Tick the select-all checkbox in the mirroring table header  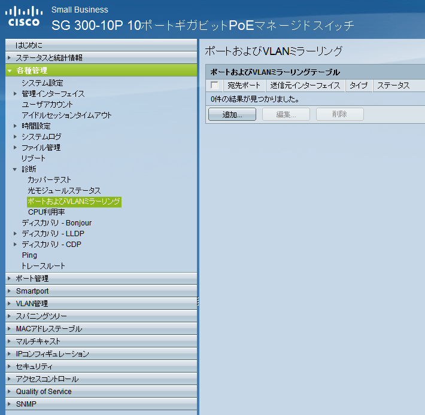pos(214,86)
